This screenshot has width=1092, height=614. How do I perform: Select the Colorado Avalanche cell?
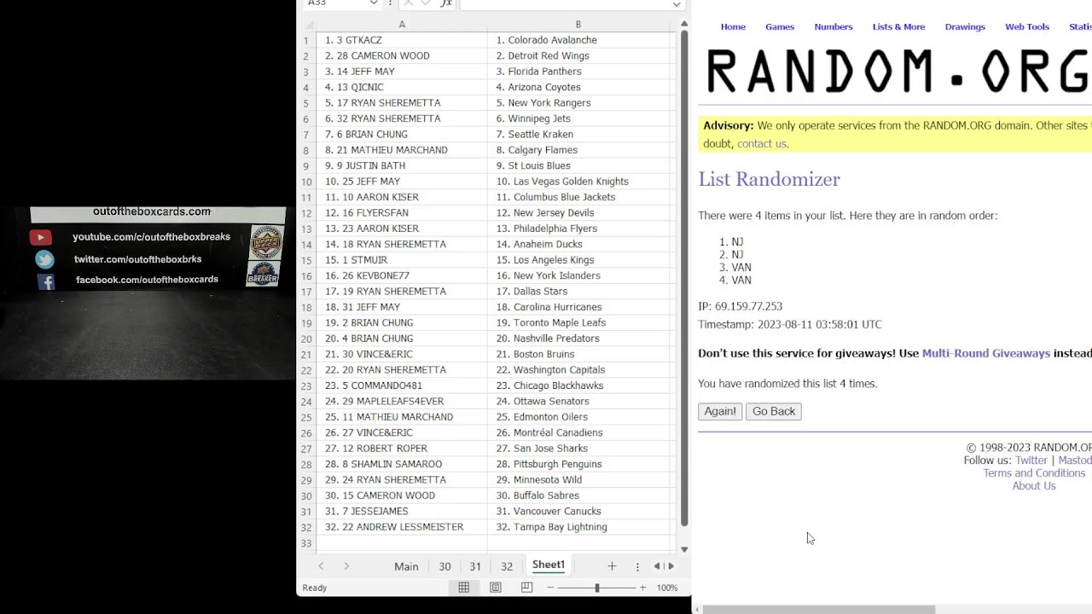(578, 40)
